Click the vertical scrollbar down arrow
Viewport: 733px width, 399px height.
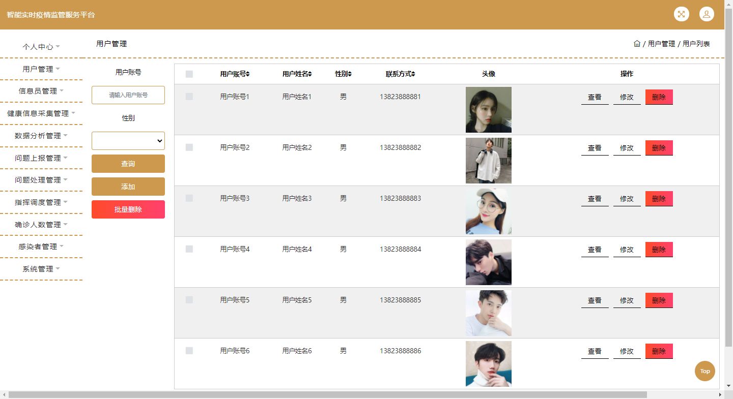pos(728,386)
